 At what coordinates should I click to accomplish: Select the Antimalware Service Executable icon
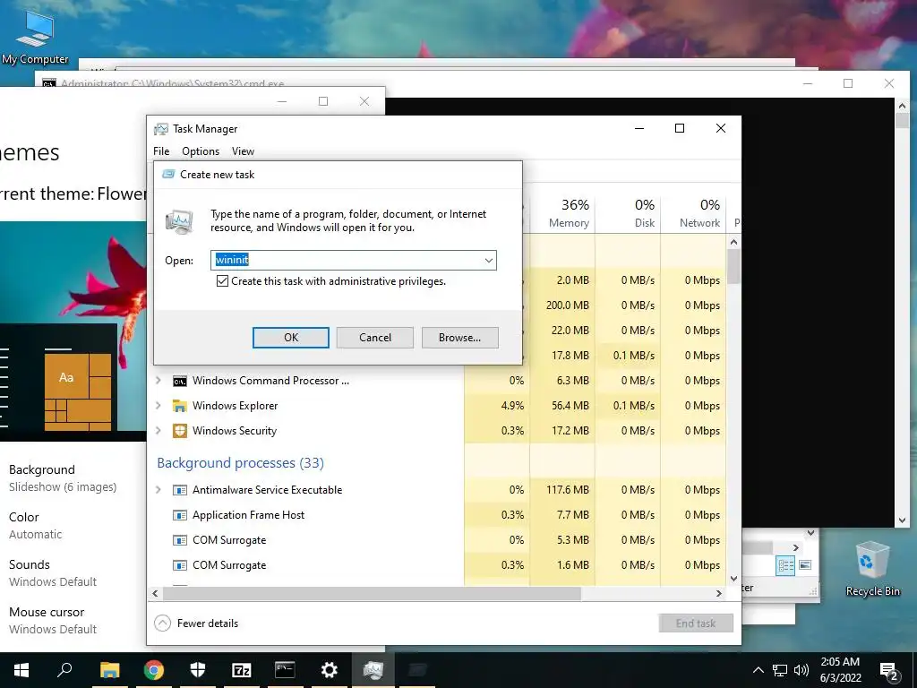(x=179, y=490)
